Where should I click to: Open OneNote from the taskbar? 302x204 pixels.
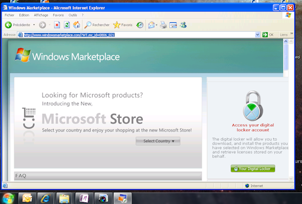point(84,198)
